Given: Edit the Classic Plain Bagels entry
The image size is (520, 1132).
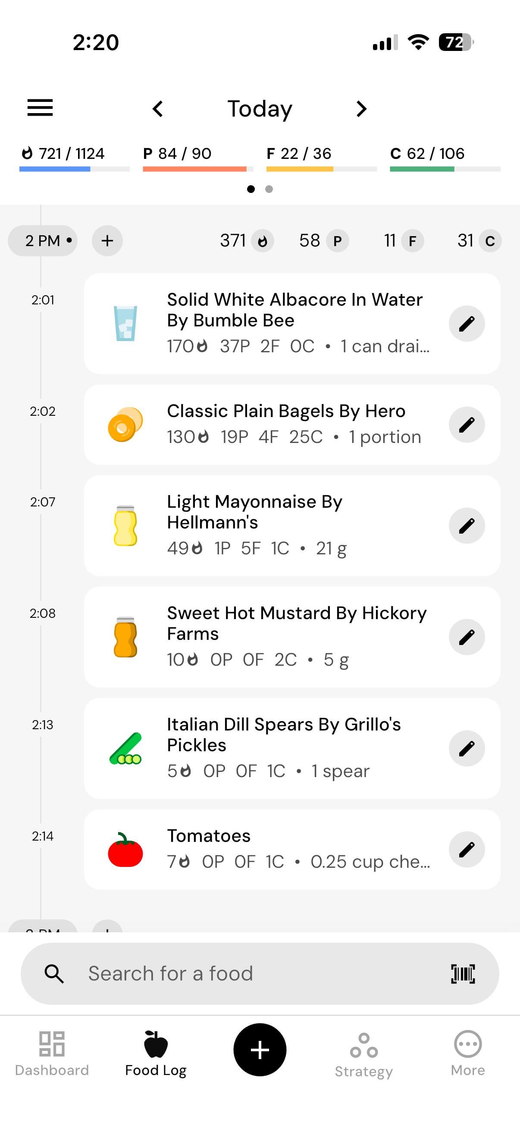Looking at the screenshot, I should click(x=467, y=424).
